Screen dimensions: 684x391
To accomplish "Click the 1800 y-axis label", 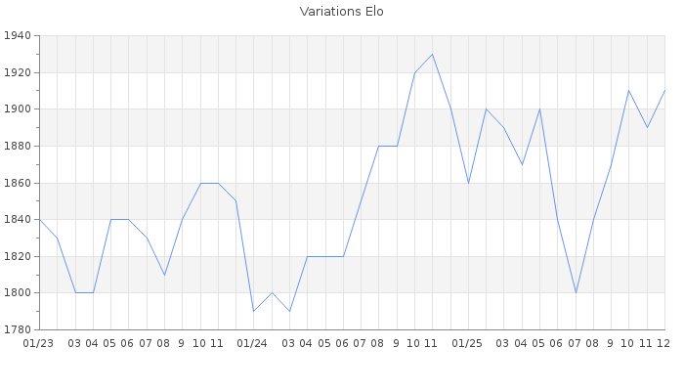I will (17, 293).
